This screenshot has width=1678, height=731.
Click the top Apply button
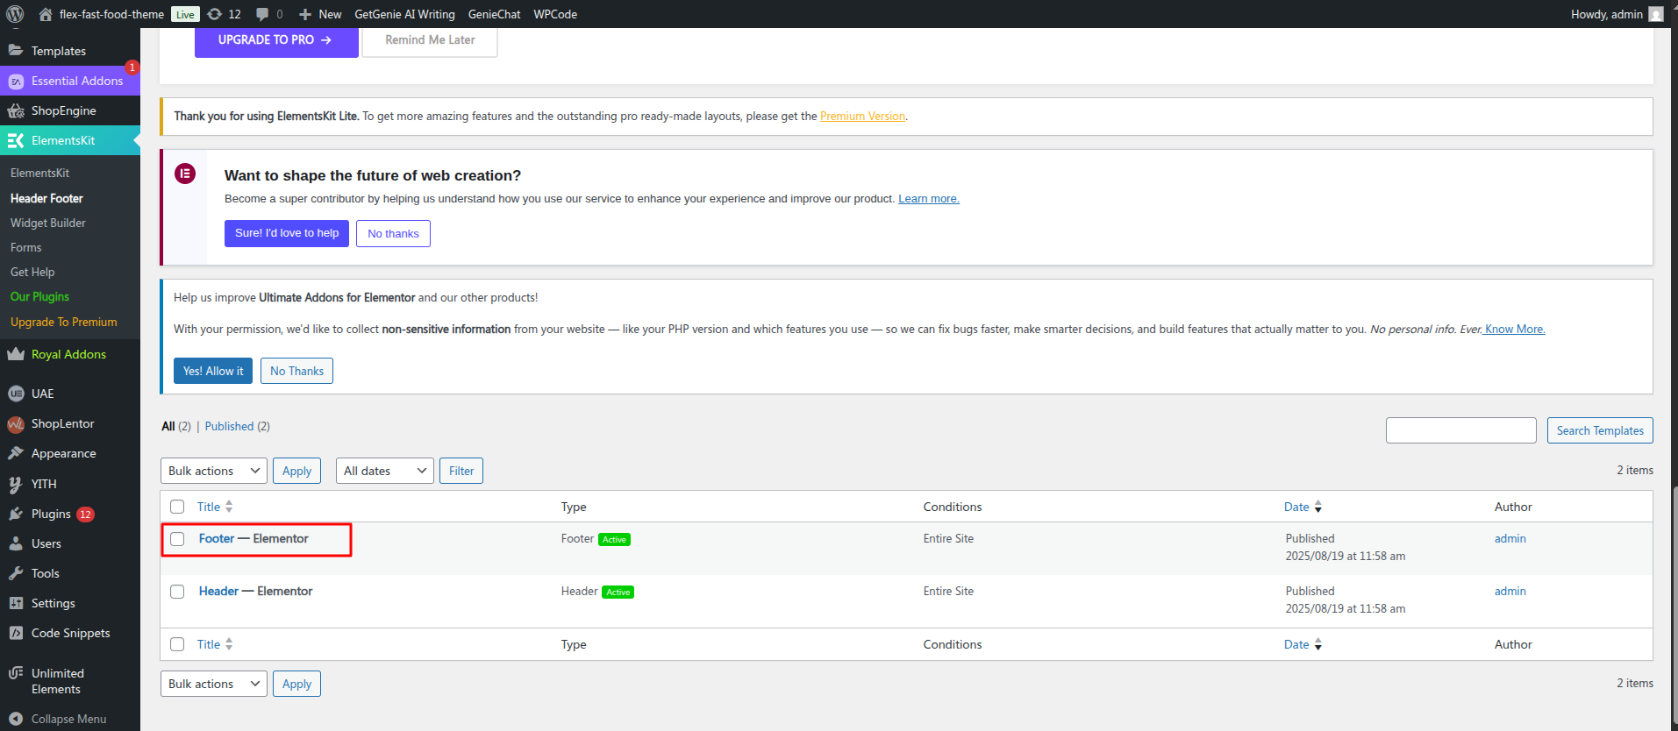pyautogui.click(x=296, y=471)
